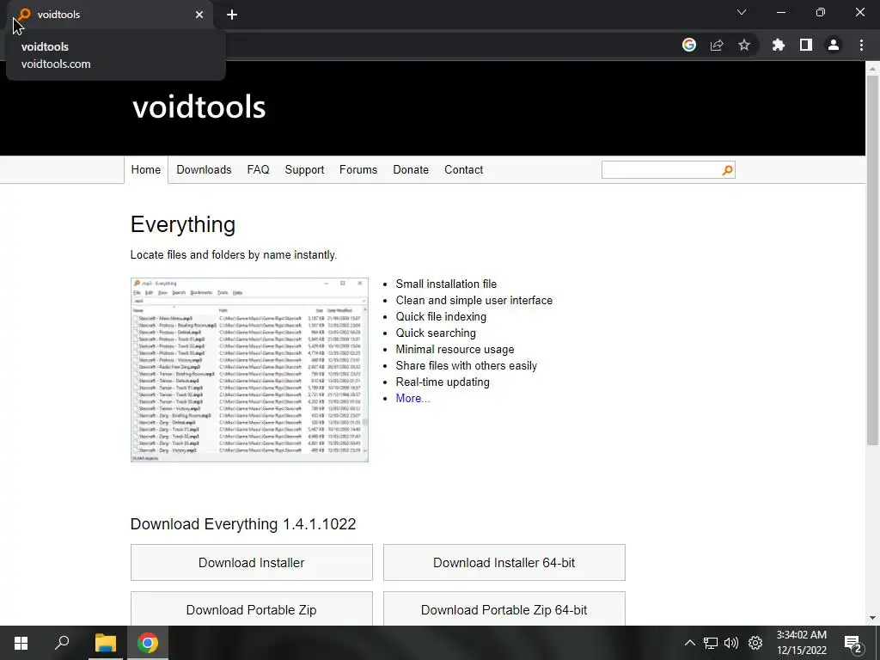The height and width of the screenshot is (660, 880).
Task: Focus the voidtools site search field
Action: coord(662,170)
